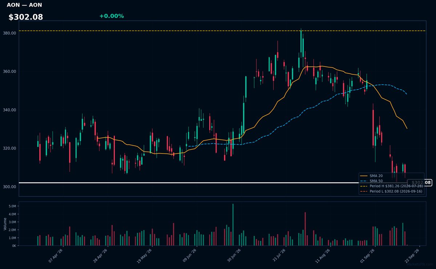Click the highest candlestick peaking near 381

pos(301,42)
